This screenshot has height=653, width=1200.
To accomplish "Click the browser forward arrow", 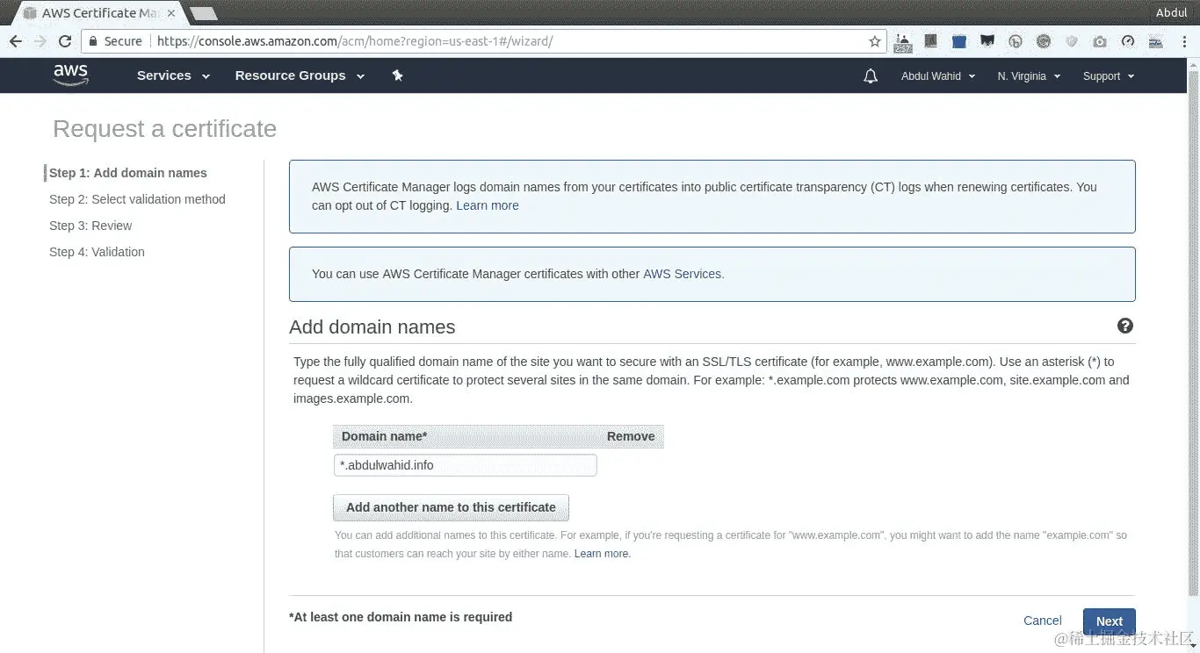I will [40, 41].
